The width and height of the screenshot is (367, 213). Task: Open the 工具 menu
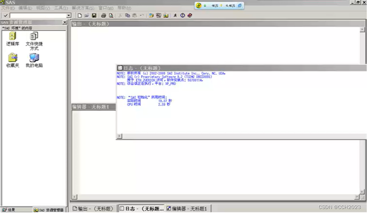click(61, 8)
